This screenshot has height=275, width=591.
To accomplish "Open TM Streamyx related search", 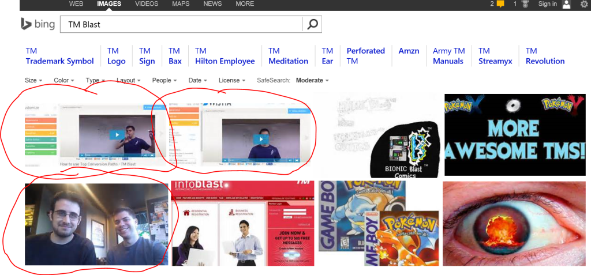I will [x=495, y=56].
